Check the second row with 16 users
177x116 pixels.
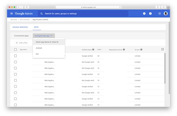point(15,68)
